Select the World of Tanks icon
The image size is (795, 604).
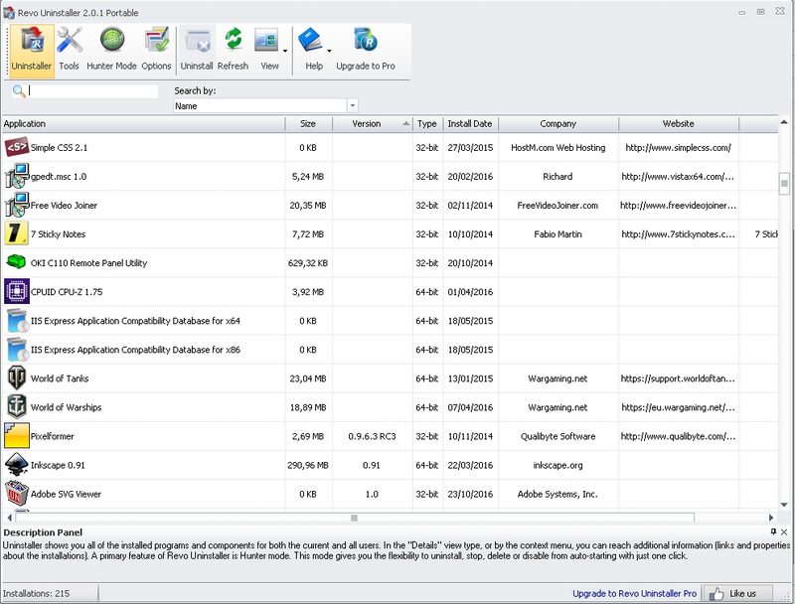(16, 378)
